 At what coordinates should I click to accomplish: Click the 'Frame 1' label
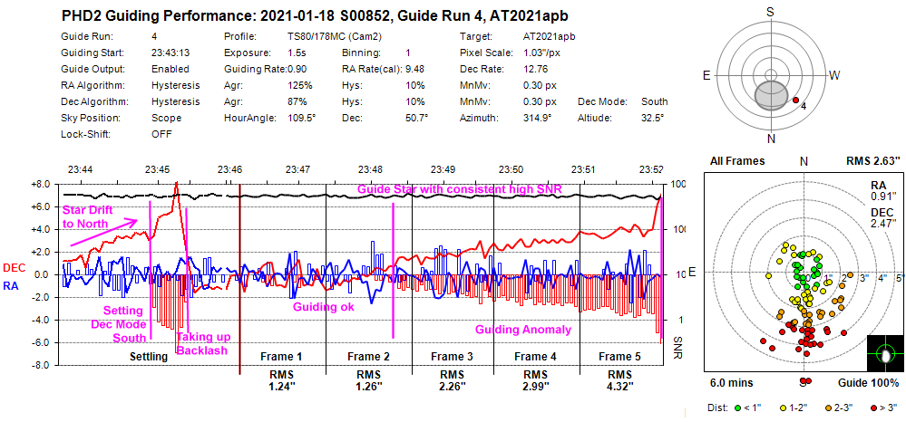pos(283,357)
